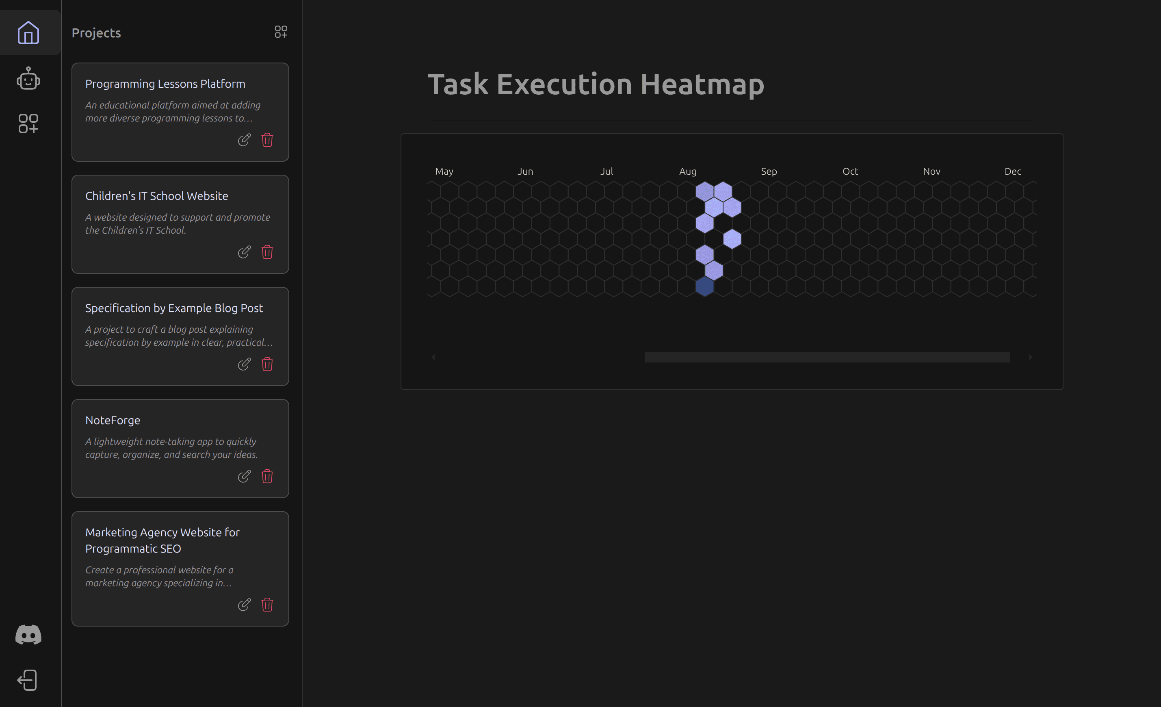Edit the Children's IT School Website project
Image resolution: width=1161 pixels, height=707 pixels.
click(244, 252)
